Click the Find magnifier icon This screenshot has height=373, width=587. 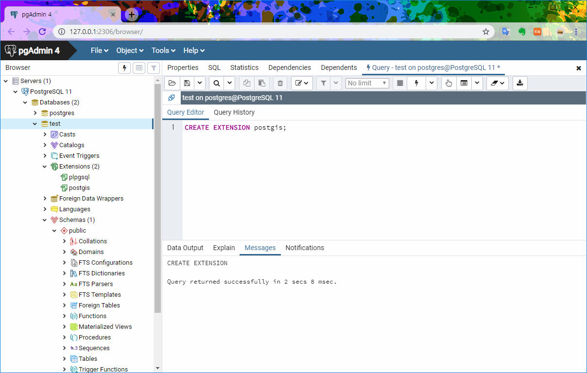(x=216, y=83)
